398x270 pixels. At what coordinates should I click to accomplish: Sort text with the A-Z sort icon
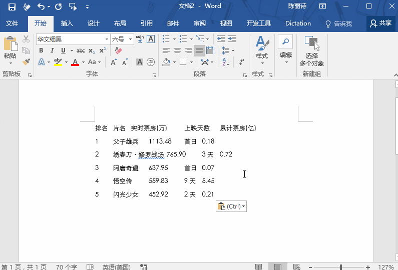[x=226, y=62]
